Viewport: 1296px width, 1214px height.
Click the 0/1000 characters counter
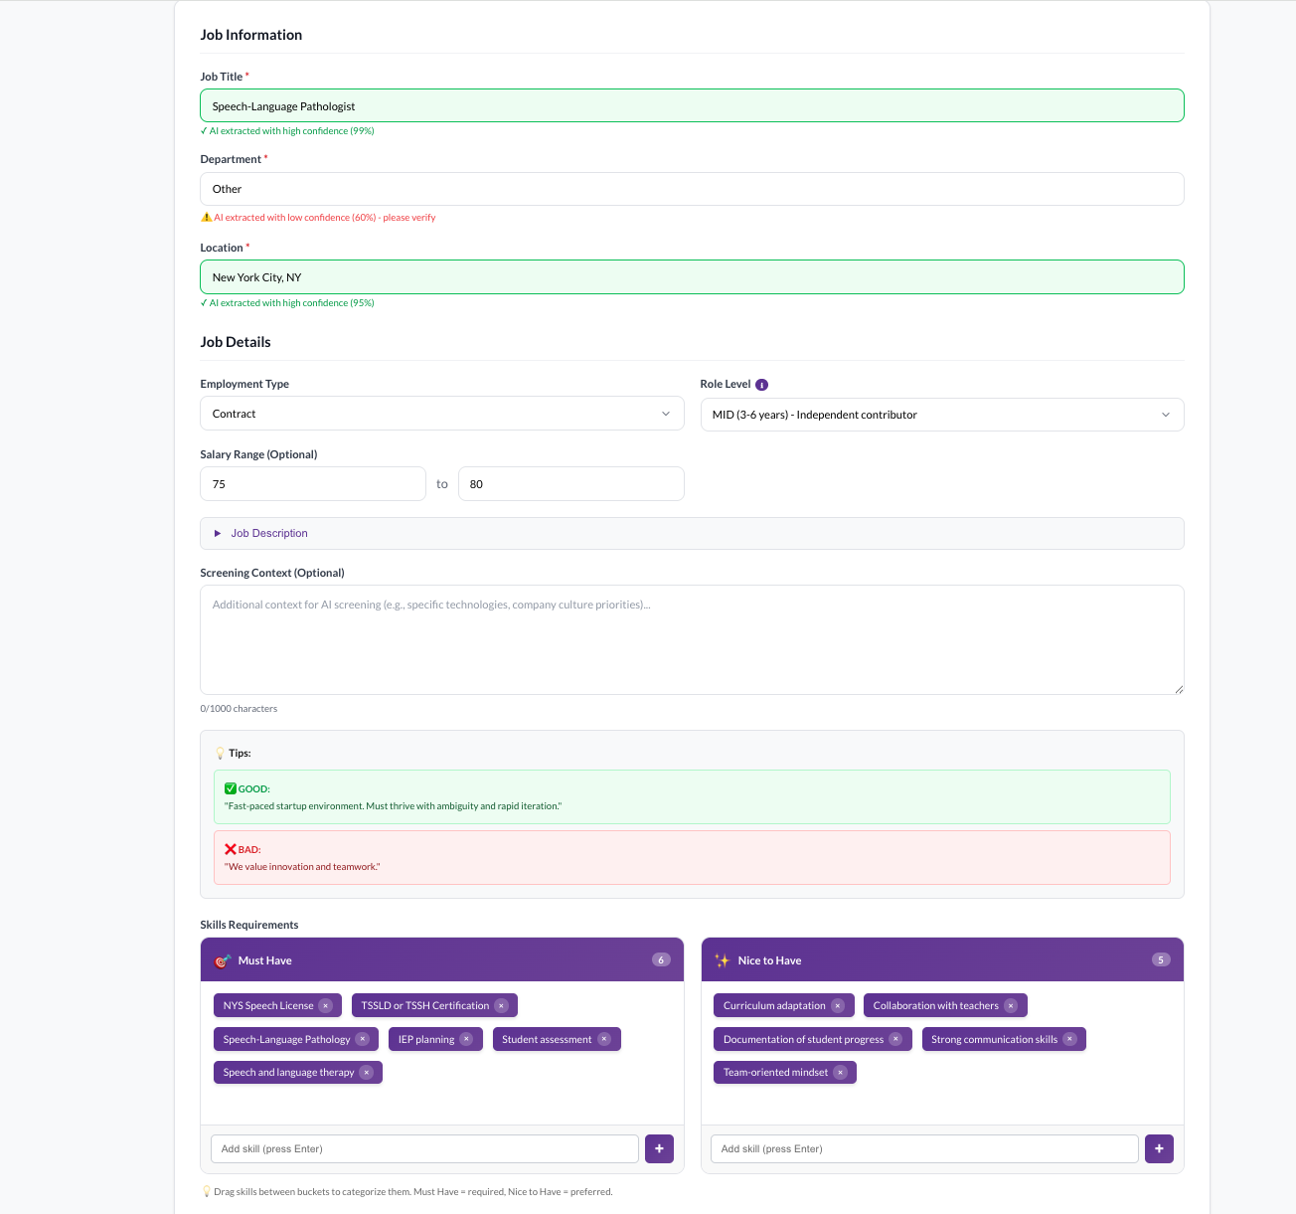(x=239, y=709)
